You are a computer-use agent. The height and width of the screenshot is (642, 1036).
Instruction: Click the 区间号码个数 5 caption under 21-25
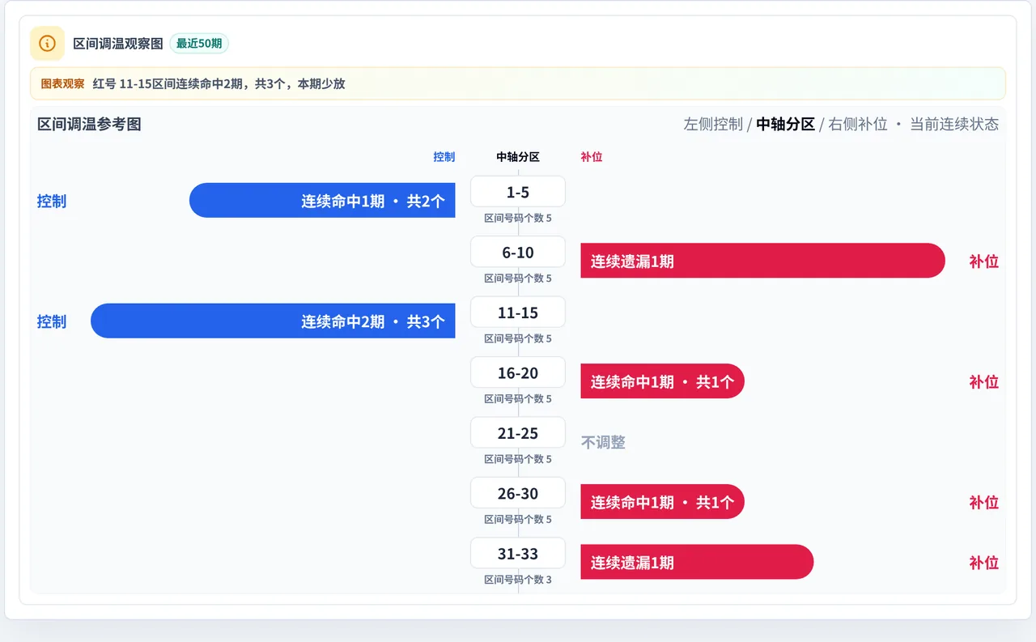point(518,459)
